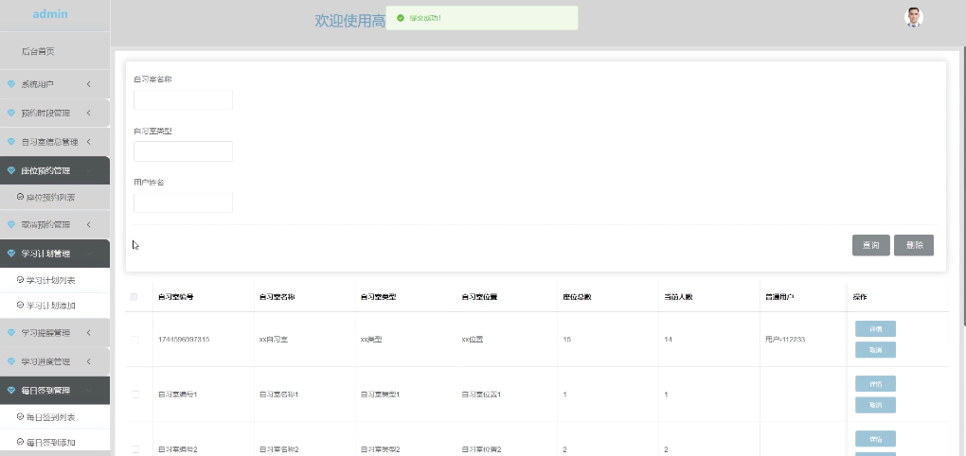Expand 系统用户 with its chevron arrow

pos(89,84)
